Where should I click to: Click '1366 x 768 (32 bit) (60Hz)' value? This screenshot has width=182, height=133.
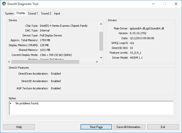(56, 55)
